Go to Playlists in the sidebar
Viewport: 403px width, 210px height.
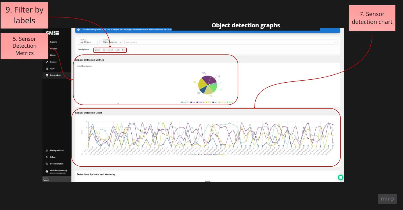pyautogui.click(x=54, y=49)
